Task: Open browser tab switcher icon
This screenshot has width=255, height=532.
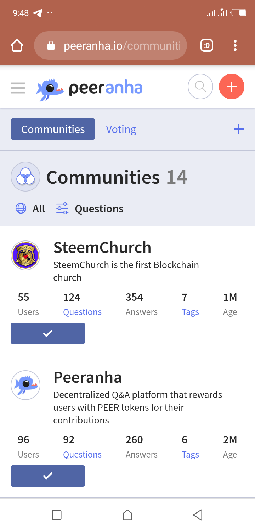Action: [207, 45]
